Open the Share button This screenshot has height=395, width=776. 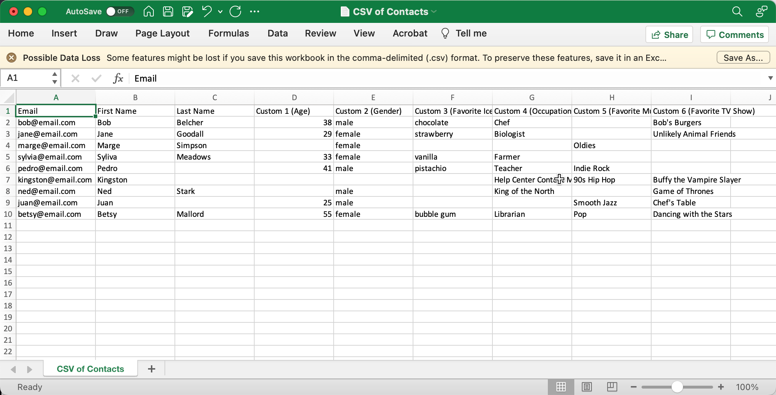[x=669, y=34]
